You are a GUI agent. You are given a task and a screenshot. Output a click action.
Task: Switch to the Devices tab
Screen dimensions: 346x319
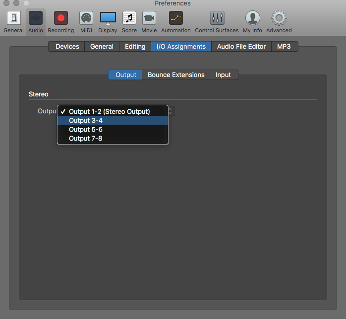click(66, 46)
